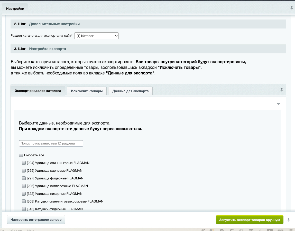The width and height of the screenshot is (295, 231).
Task: Open the catalog section dropdown [1] Каталог
Action: tap(96, 36)
